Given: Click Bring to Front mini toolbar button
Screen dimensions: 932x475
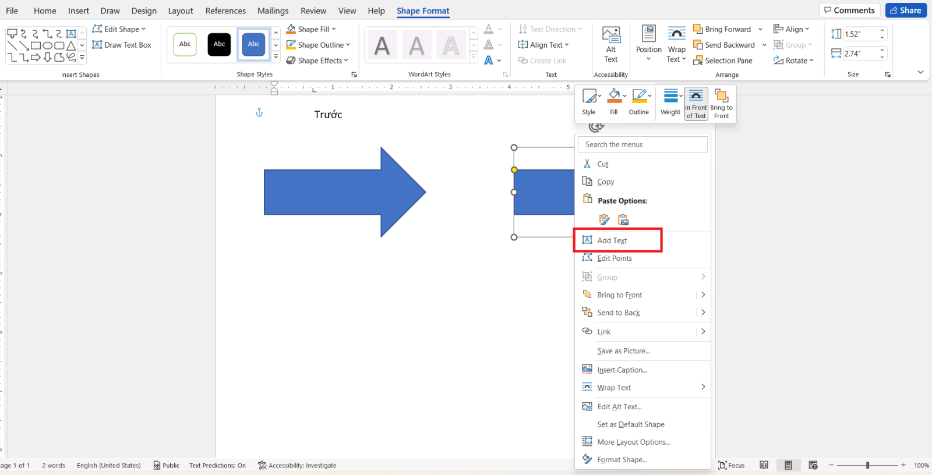Looking at the screenshot, I should pyautogui.click(x=722, y=104).
